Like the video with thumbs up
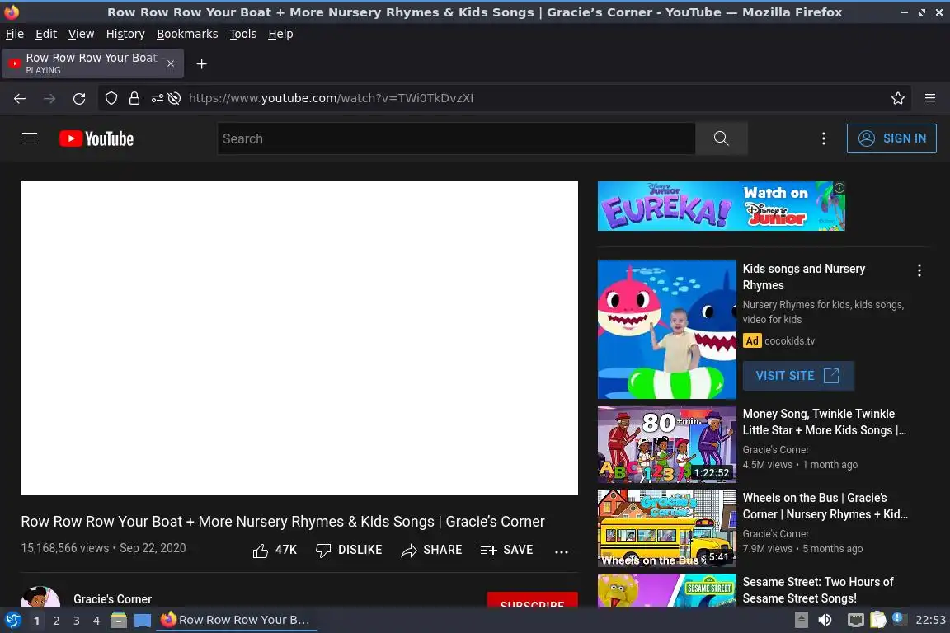The image size is (950, 633). 275,550
